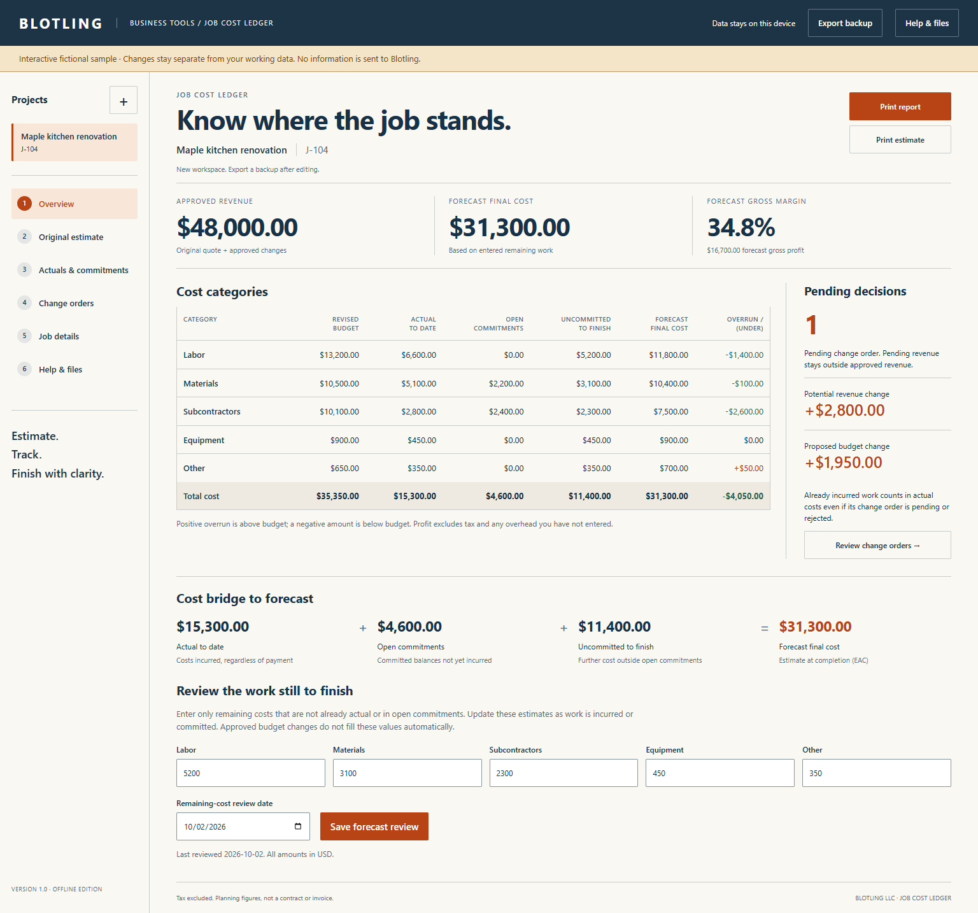
Task: Click Uncommitted to finish $11,400.00 in bridge
Action: 614,626
